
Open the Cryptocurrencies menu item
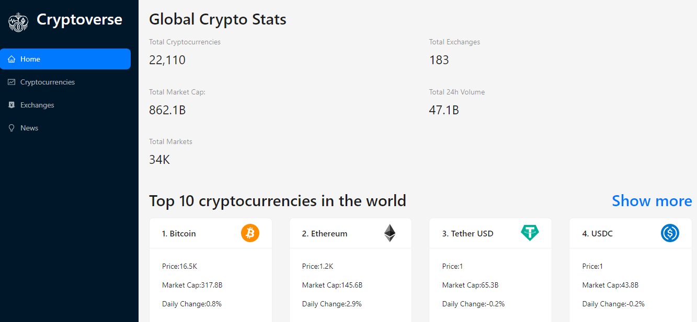[65, 82]
